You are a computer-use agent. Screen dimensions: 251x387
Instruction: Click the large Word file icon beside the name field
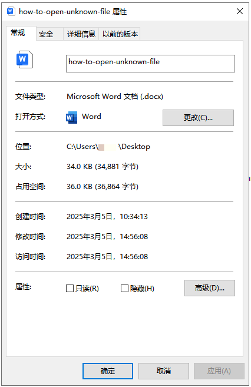coord(24,59)
